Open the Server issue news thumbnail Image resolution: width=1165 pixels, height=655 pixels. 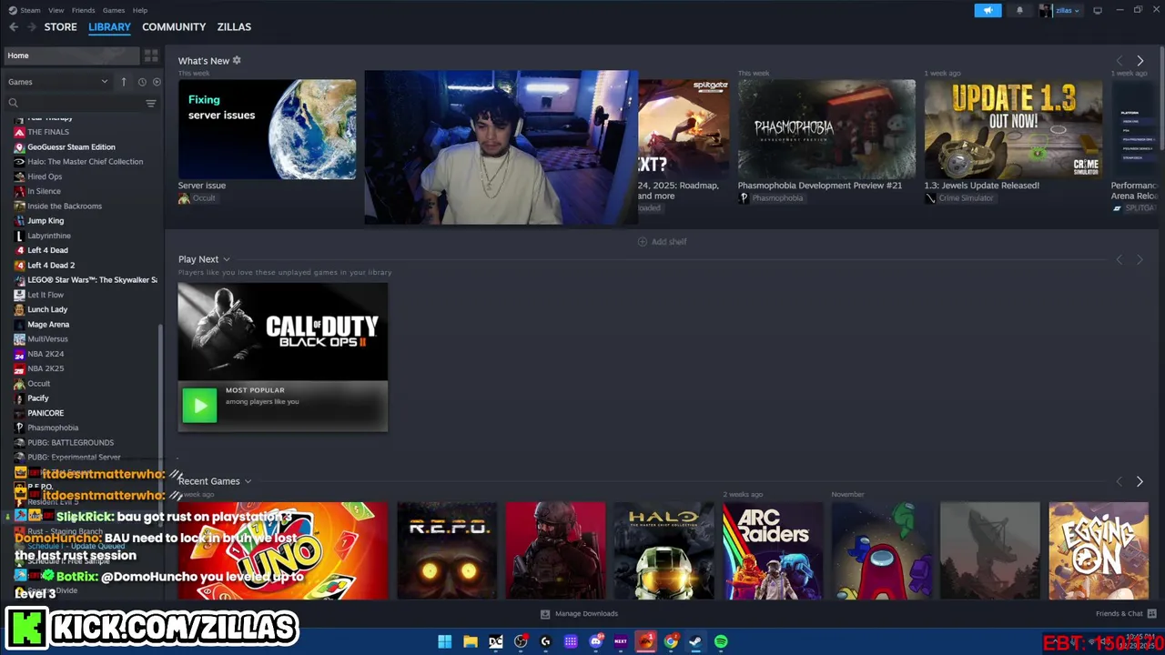[x=267, y=129]
